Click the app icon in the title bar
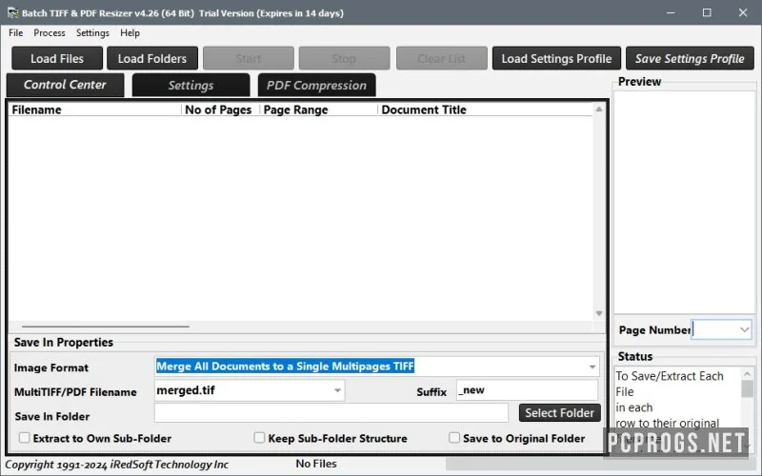Image resolution: width=762 pixels, height=476 pixels. tap(12, 12)
